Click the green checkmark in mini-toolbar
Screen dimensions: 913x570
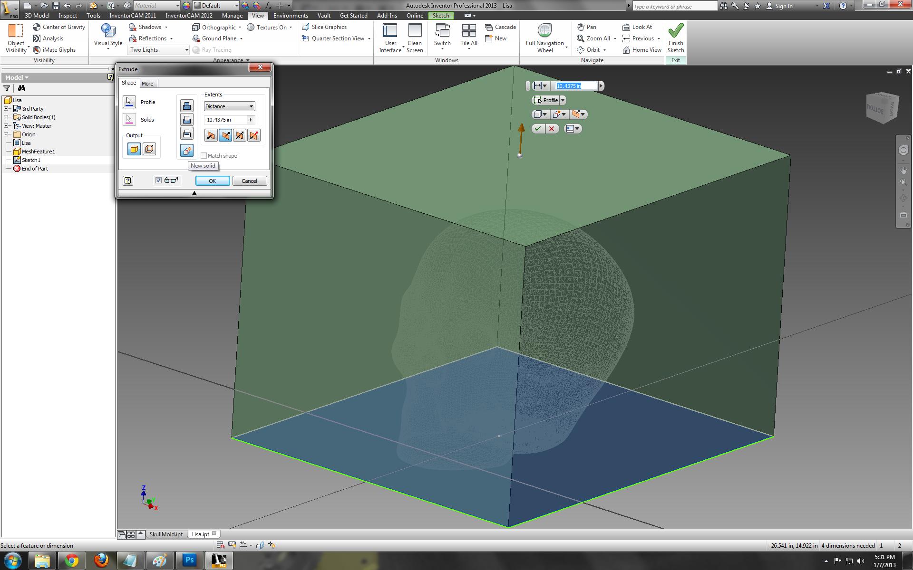click(538, 129)
